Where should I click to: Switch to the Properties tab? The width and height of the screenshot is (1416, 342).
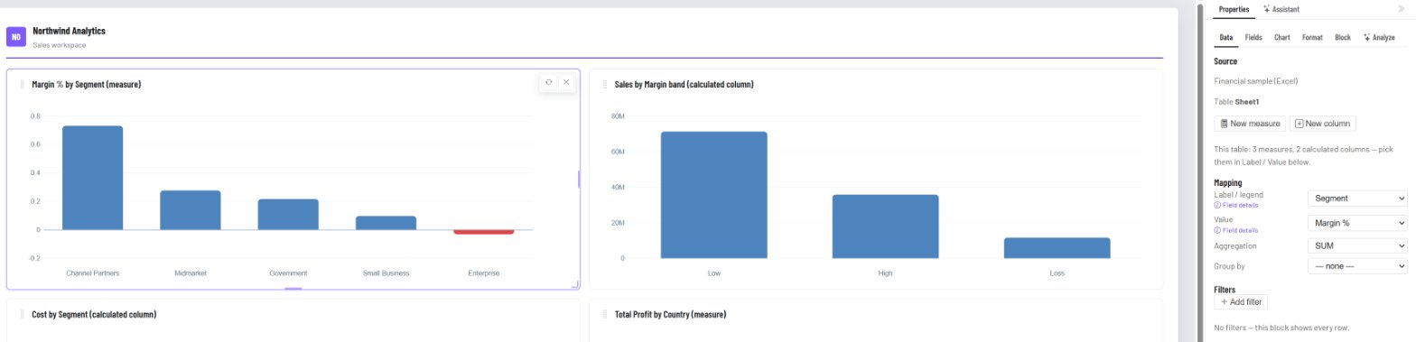(x=1234, y=9)
